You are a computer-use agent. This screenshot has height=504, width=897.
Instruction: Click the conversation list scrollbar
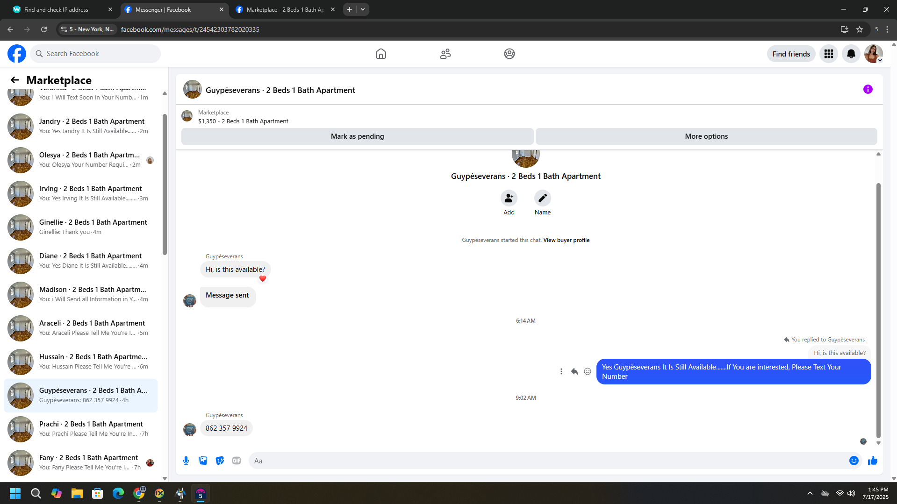(165, 185)
